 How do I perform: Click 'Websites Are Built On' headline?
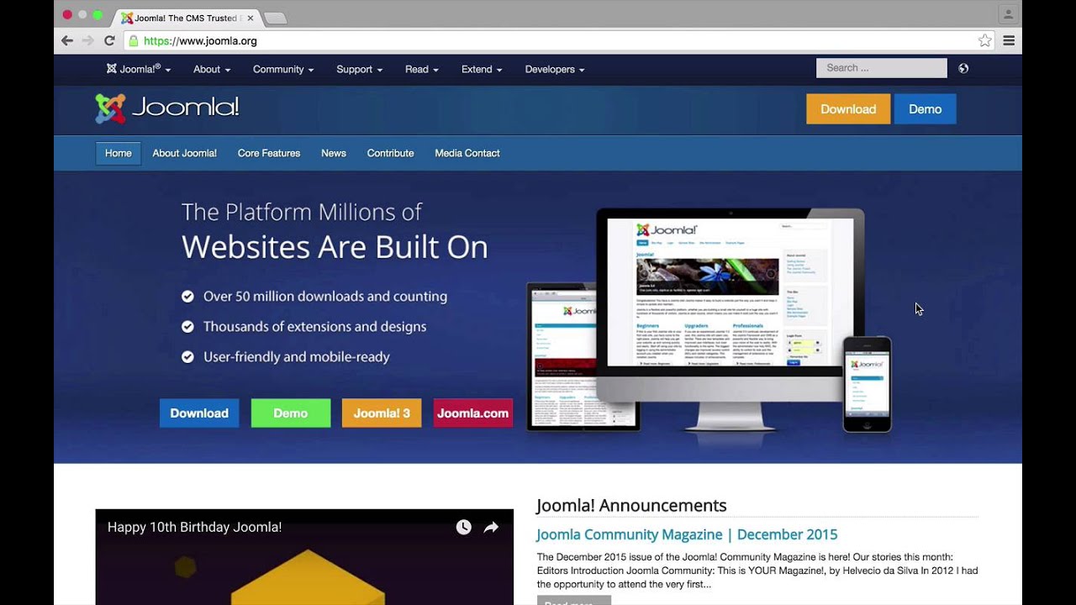pyautogui.click(x=335, y=247)
